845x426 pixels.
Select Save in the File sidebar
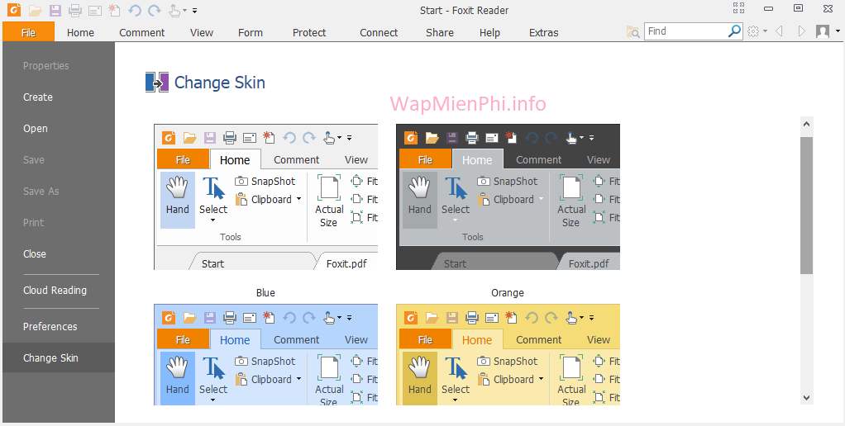59,160
